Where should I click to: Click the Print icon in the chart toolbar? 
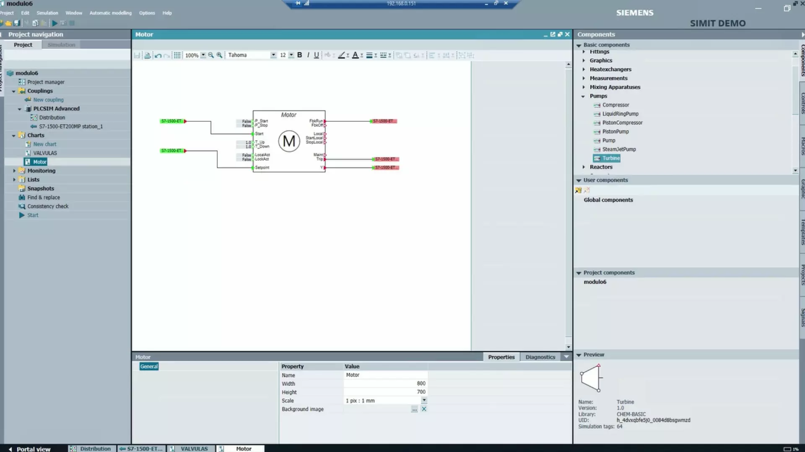148,55
